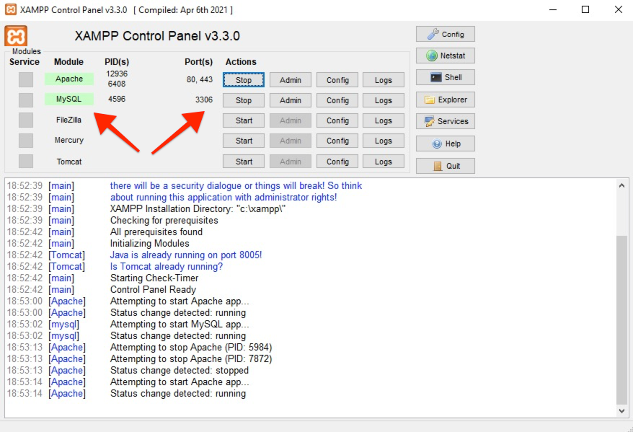Open the Apache Config menu
This screenshot has height=432, width=633.
(x=337, y=80)
